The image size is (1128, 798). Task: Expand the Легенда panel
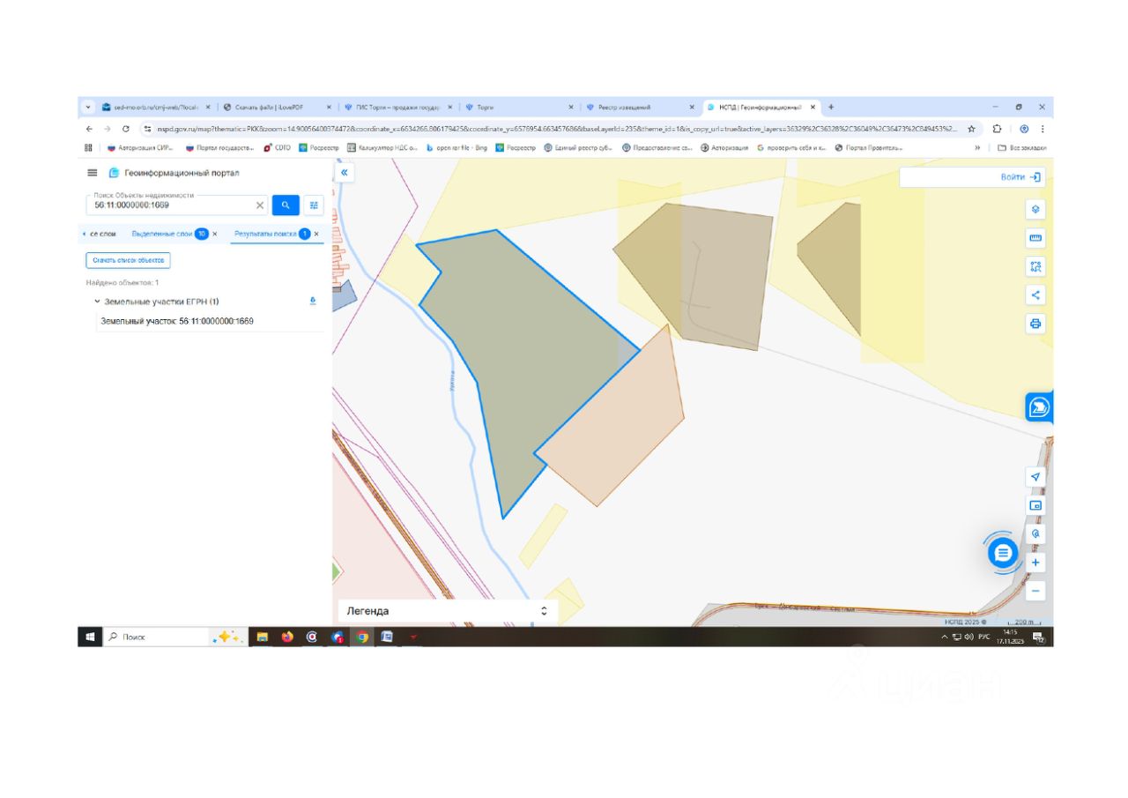(x=544, y=611)
